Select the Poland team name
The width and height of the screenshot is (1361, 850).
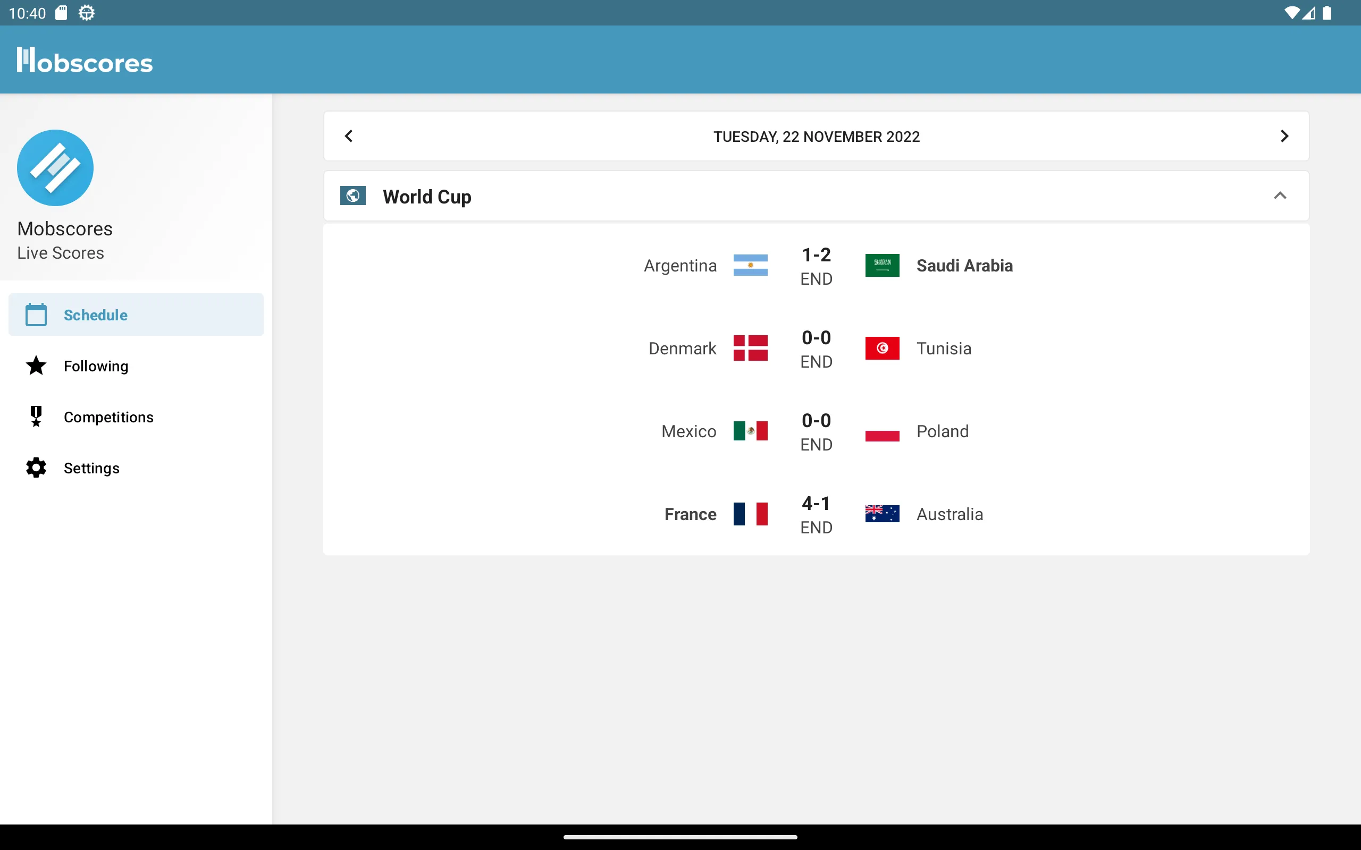click(943, 431)
